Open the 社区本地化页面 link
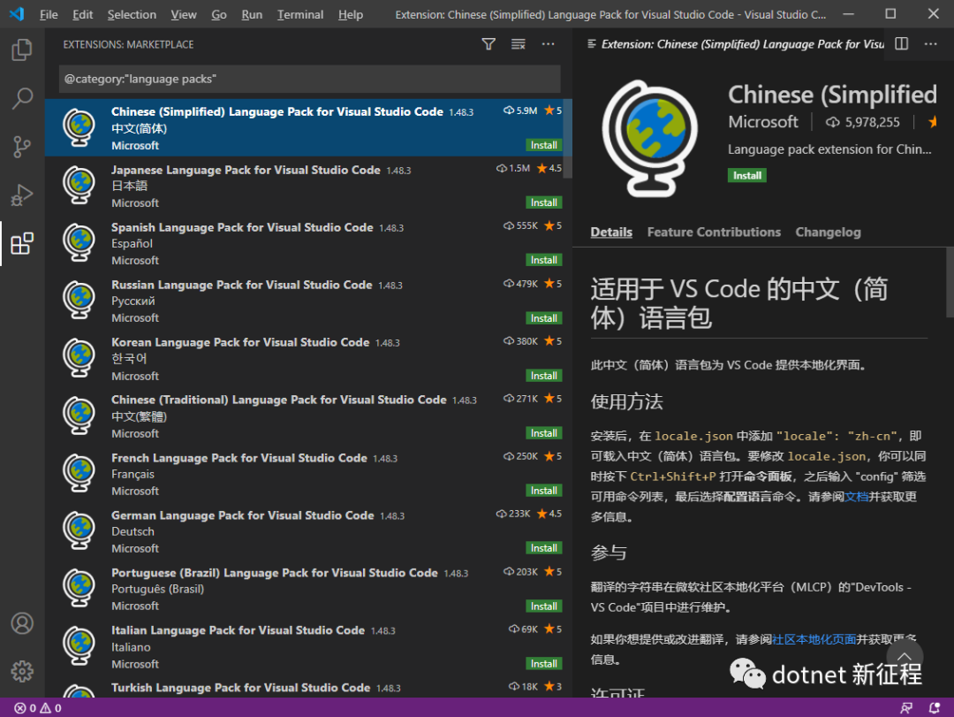Image resolution: width=954 pixels, height=717 pixels. 814,639
